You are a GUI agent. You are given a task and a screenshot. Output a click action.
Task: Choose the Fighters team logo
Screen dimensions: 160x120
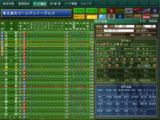pyautogui.click(x=111, y=16)
